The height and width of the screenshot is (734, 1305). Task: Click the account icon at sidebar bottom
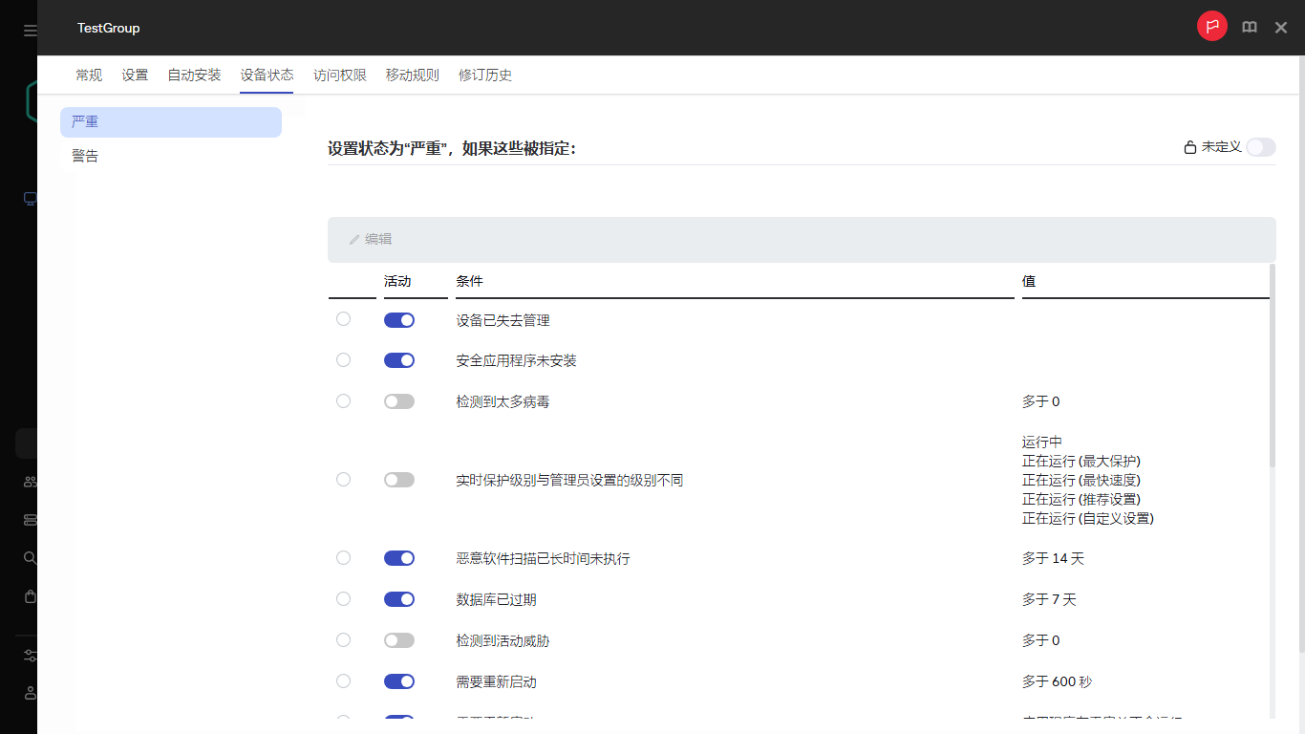pyautogui.click(x=29, y=693)
